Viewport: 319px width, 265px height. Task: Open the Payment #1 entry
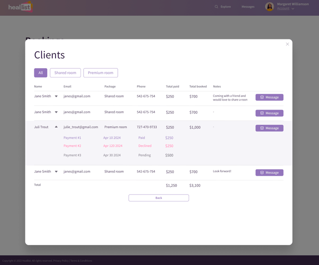pyautogui.click(x=72, y=138)
